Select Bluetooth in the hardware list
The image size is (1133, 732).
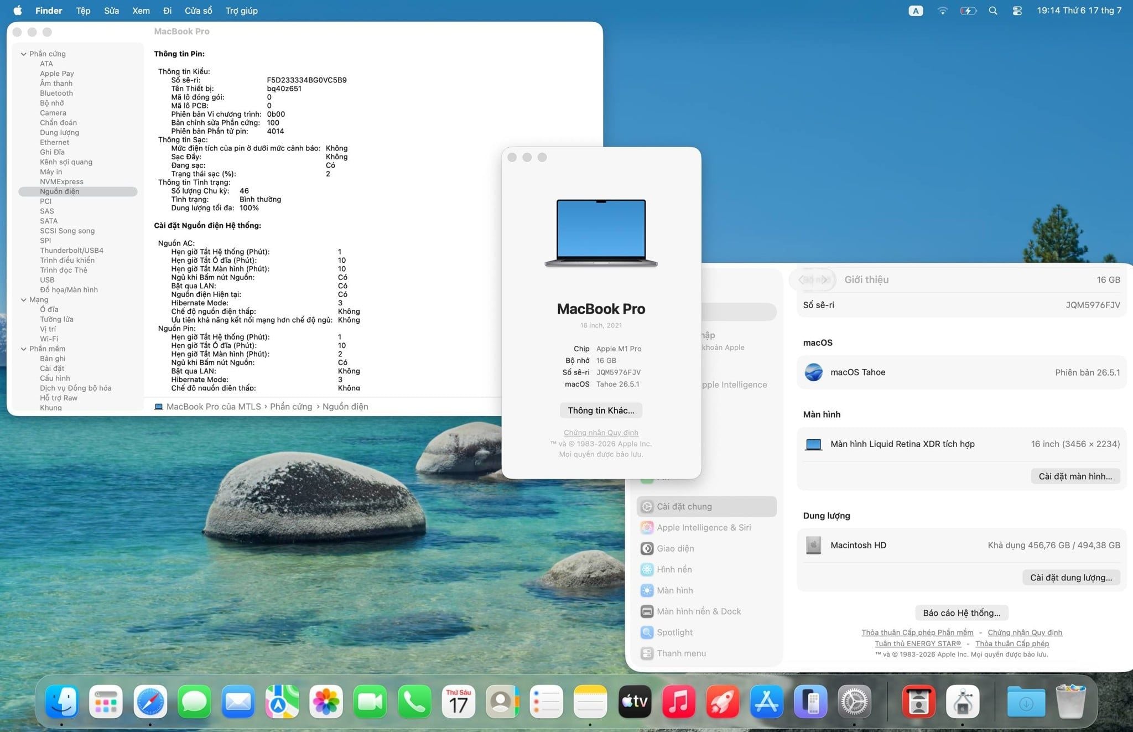pyautogui.click(x=56, y=93)
